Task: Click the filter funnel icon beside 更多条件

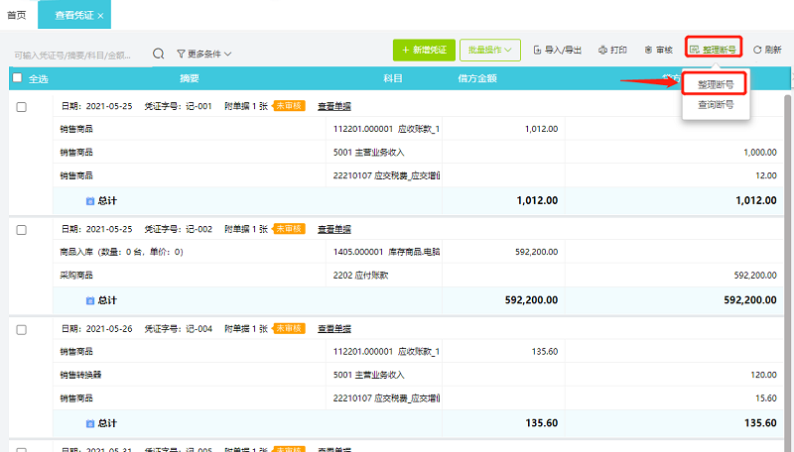Action: coord(181,54)
